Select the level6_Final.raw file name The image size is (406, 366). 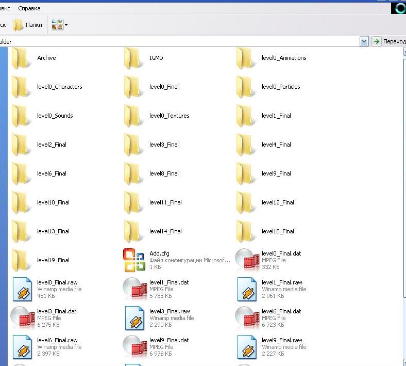pyautogui.click(x=57, y=340)
